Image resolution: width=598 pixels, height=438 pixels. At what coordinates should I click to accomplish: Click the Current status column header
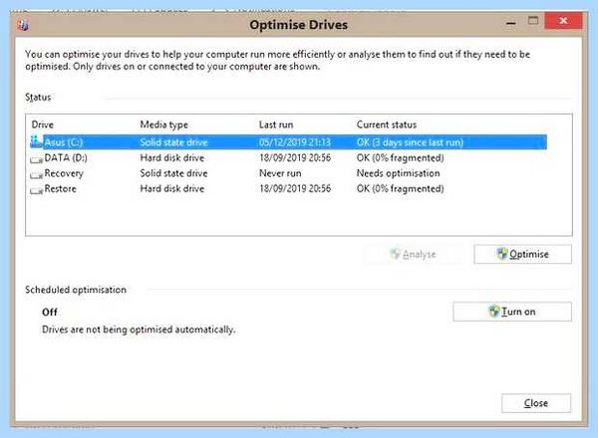pyautogui.click(x=387, y=124)
